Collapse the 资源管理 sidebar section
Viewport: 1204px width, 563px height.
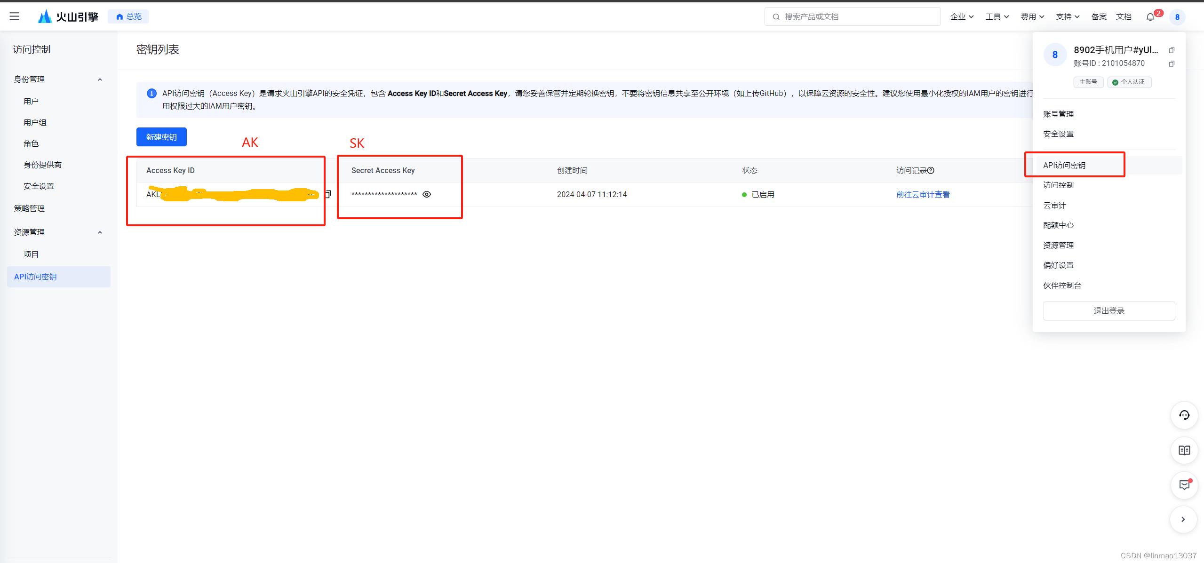pos(100,232)
